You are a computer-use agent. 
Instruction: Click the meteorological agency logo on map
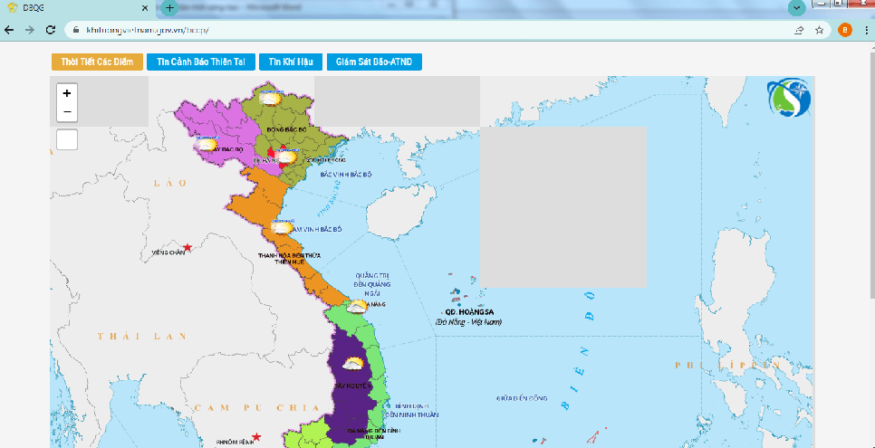pyautogui.click(x=788, y=100)
